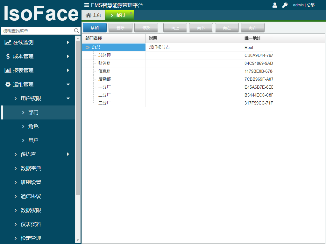Click the 向上 button

[175, 28]
